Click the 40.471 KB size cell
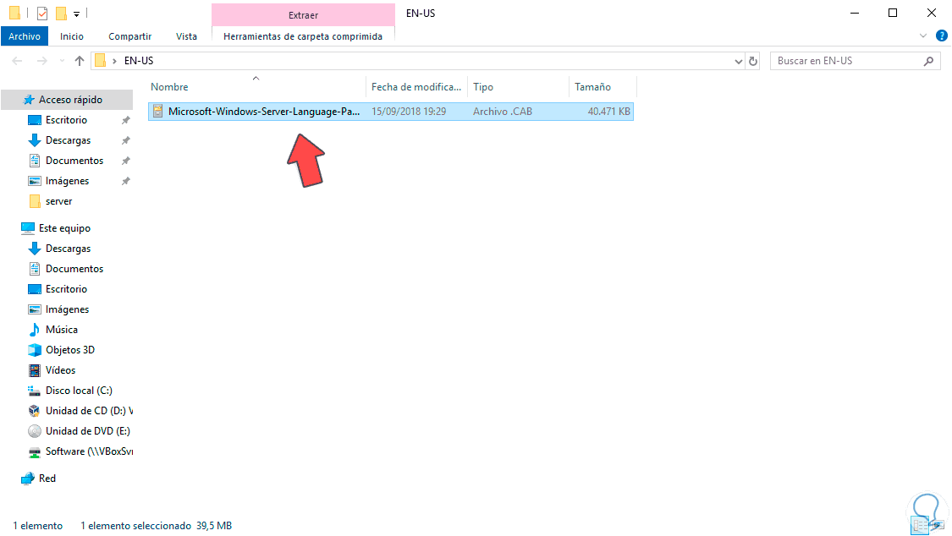952x536 pixels. tap(609, 112)
